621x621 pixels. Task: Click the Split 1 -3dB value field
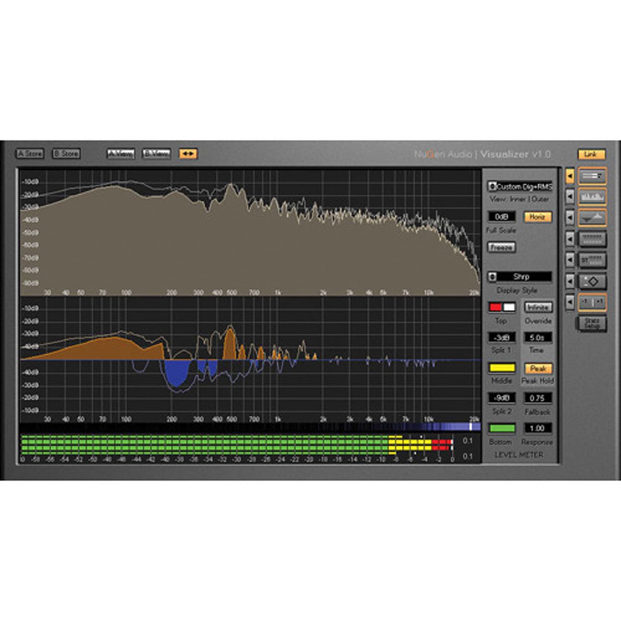coord(501,337)
